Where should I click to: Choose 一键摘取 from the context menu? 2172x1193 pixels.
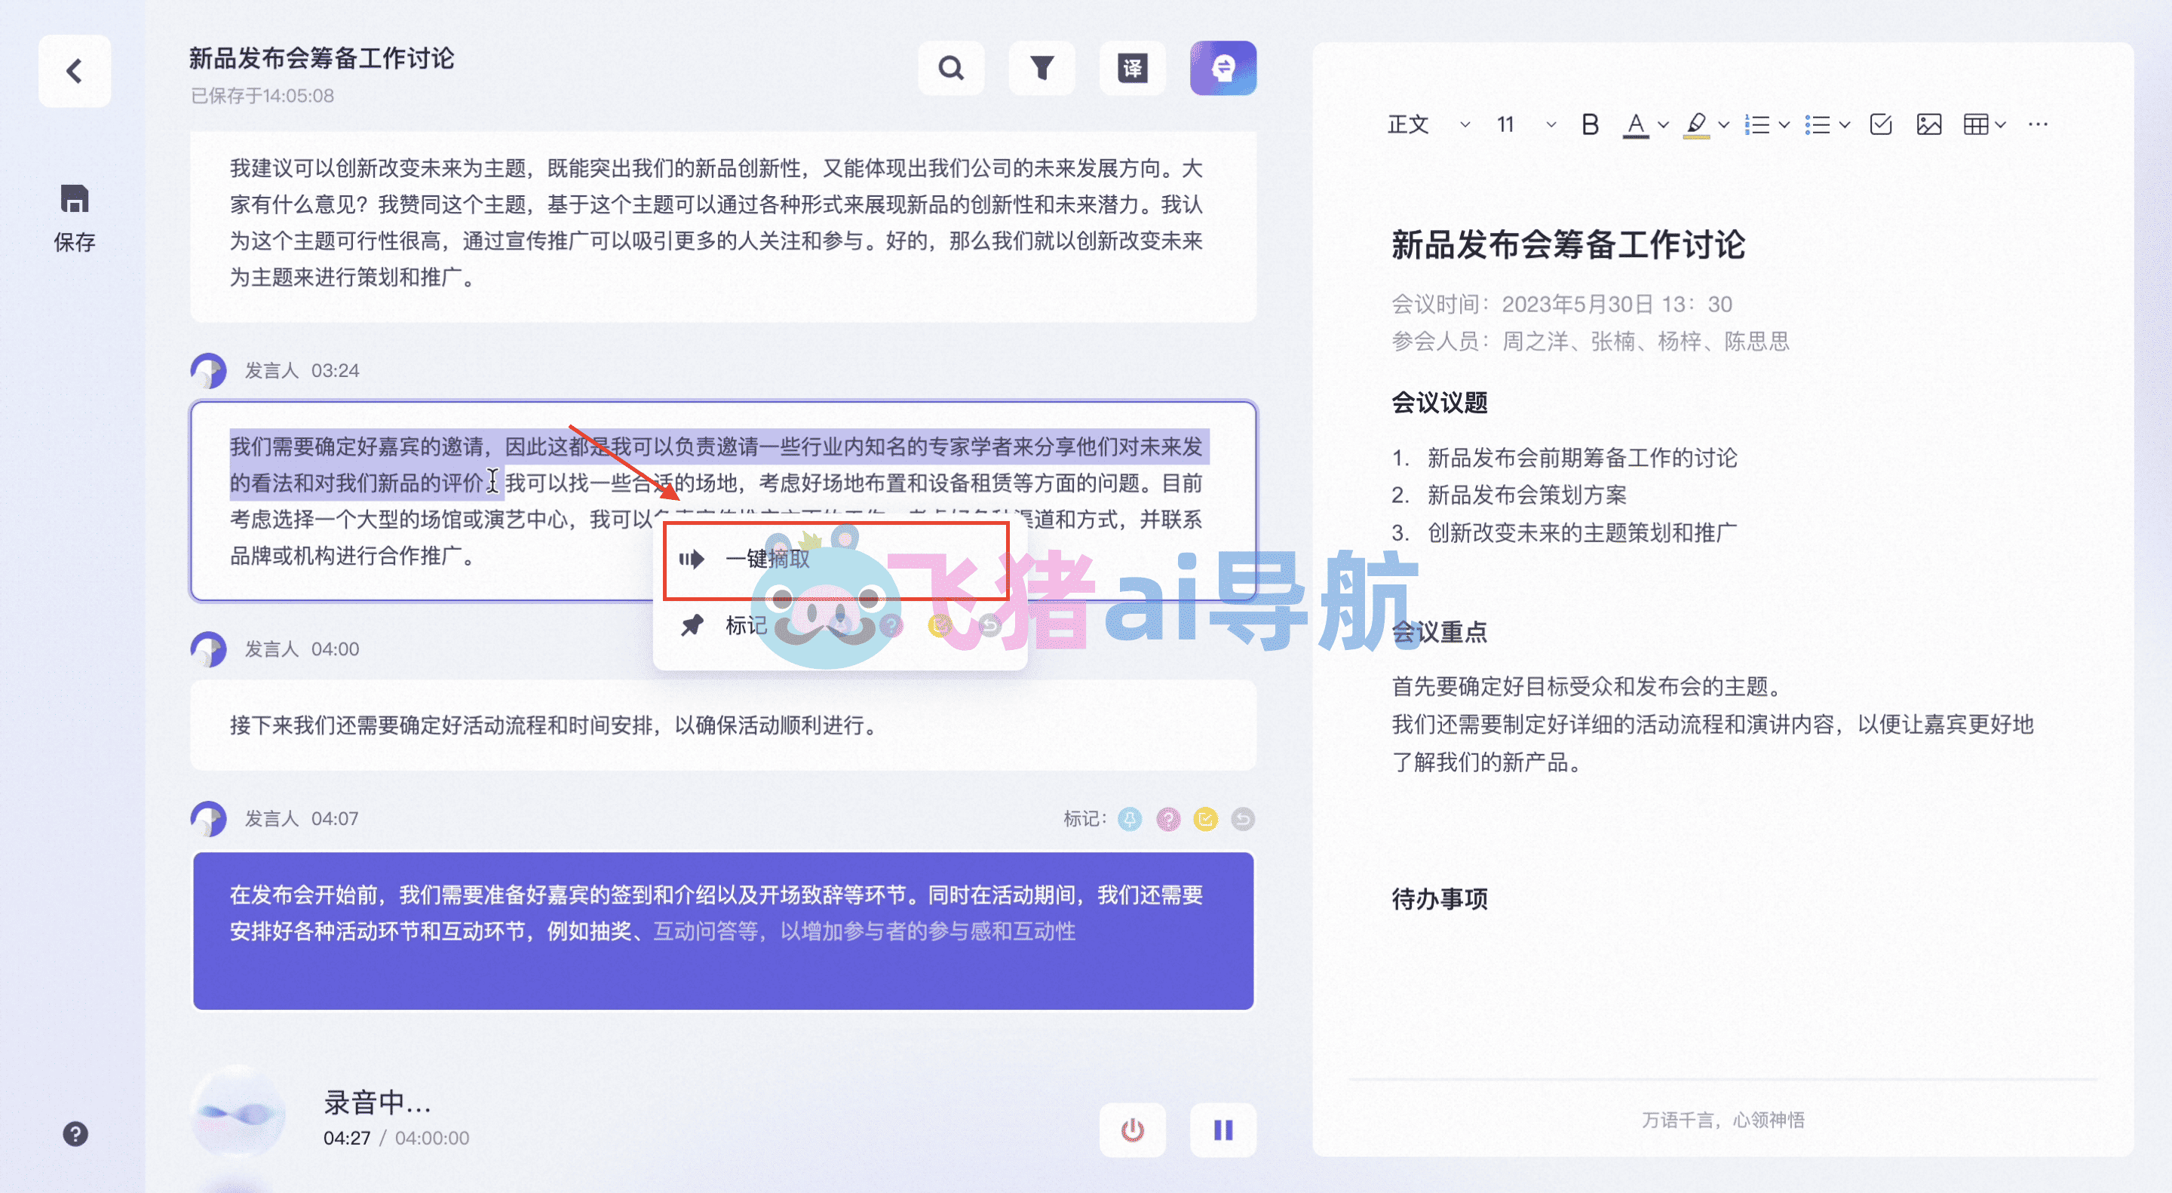tap(836, 559)
